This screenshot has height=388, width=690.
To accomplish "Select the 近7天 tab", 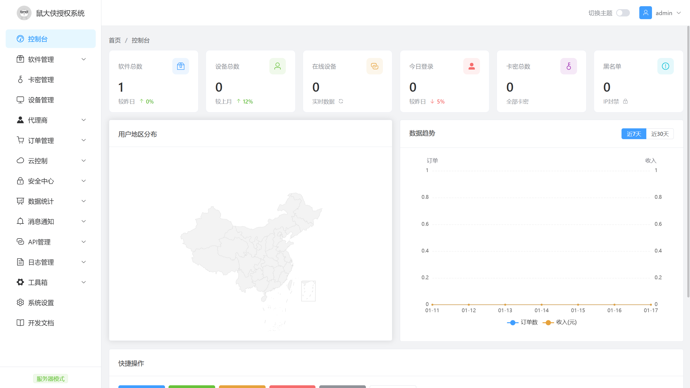I will (634, 134).
